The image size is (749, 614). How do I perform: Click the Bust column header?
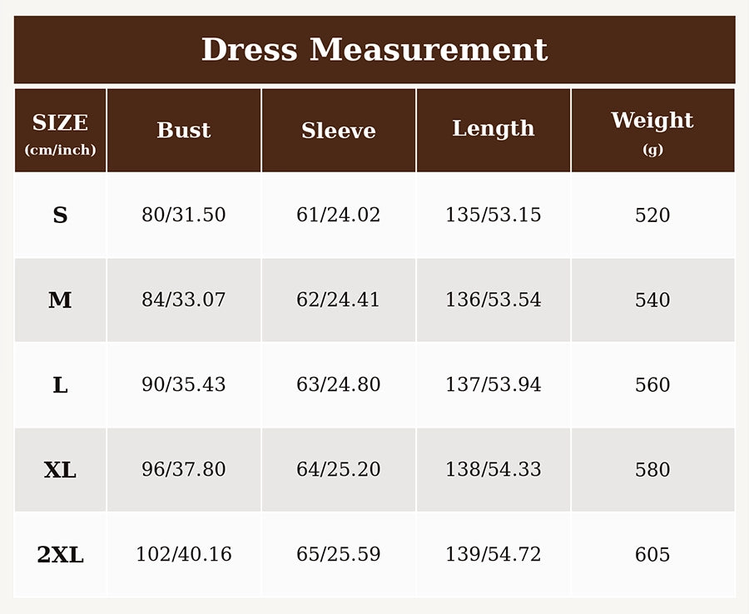point(184,131)
